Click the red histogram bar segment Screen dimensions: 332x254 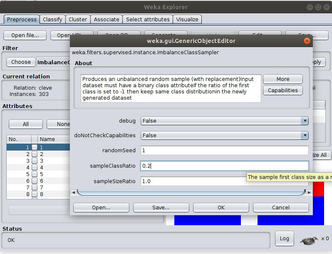[x=318, y=189]
